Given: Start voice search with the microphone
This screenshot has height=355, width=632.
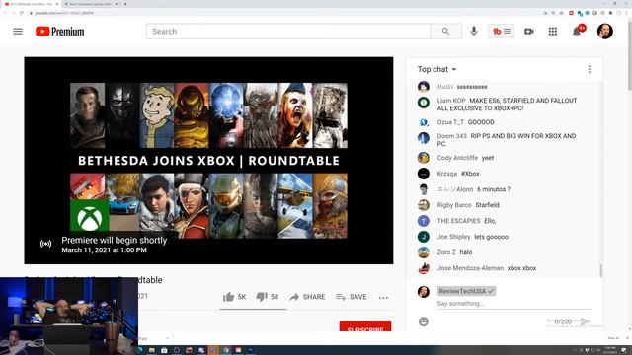Looking at the screenshot, I should [474, 31].
